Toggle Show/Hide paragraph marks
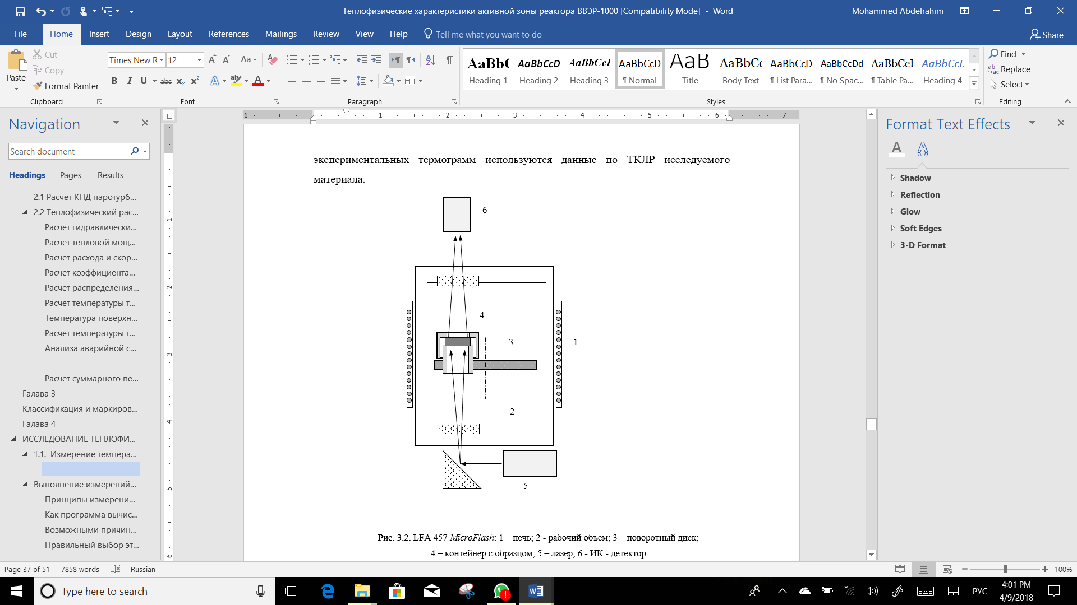Screen dimensions: 1077x605 449,60
